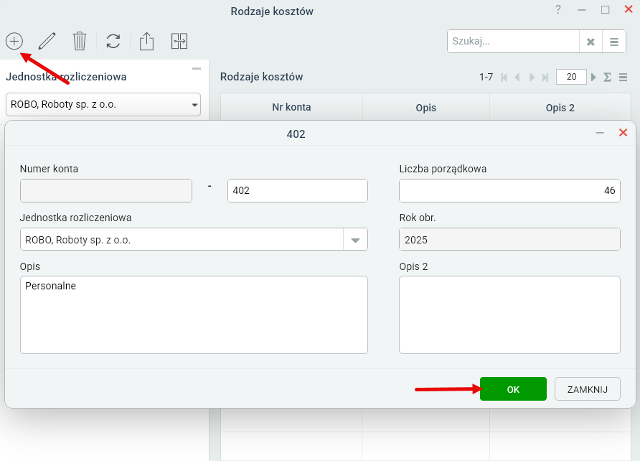This screenshot has height=461, width=640.
Task: Open the side panel Jednostka rozliczeniowa dropdown
Action: point(103,105)
